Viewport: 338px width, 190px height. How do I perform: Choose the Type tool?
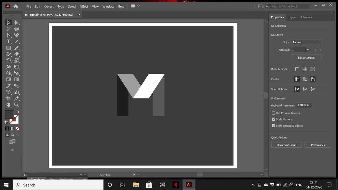8,42
